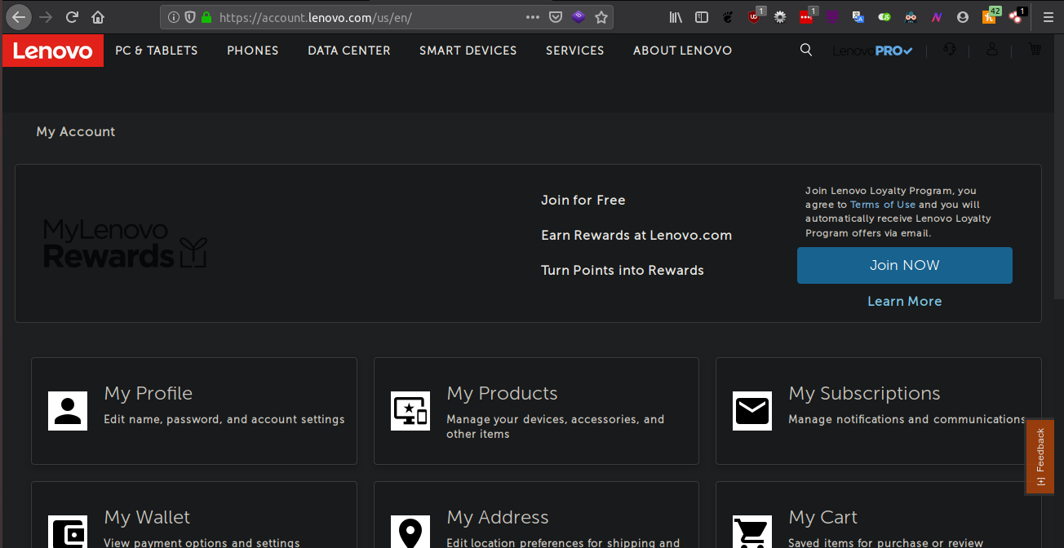
Task: Open page actions three-dot menu
Action: 533,16
